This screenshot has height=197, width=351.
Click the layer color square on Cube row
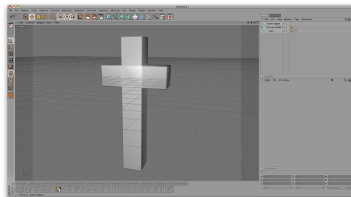pyautogui.click(x=284, y=31)
